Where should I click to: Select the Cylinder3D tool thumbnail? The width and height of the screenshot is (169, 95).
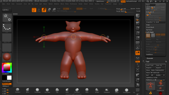pyautogui.click(x=160, y=84)
